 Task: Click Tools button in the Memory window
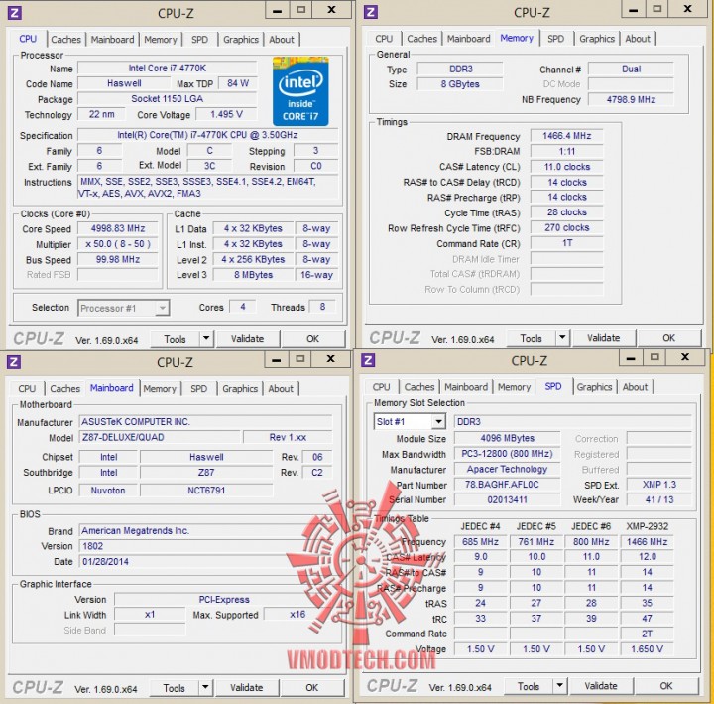pyautogui.click(x=531, y=338)
